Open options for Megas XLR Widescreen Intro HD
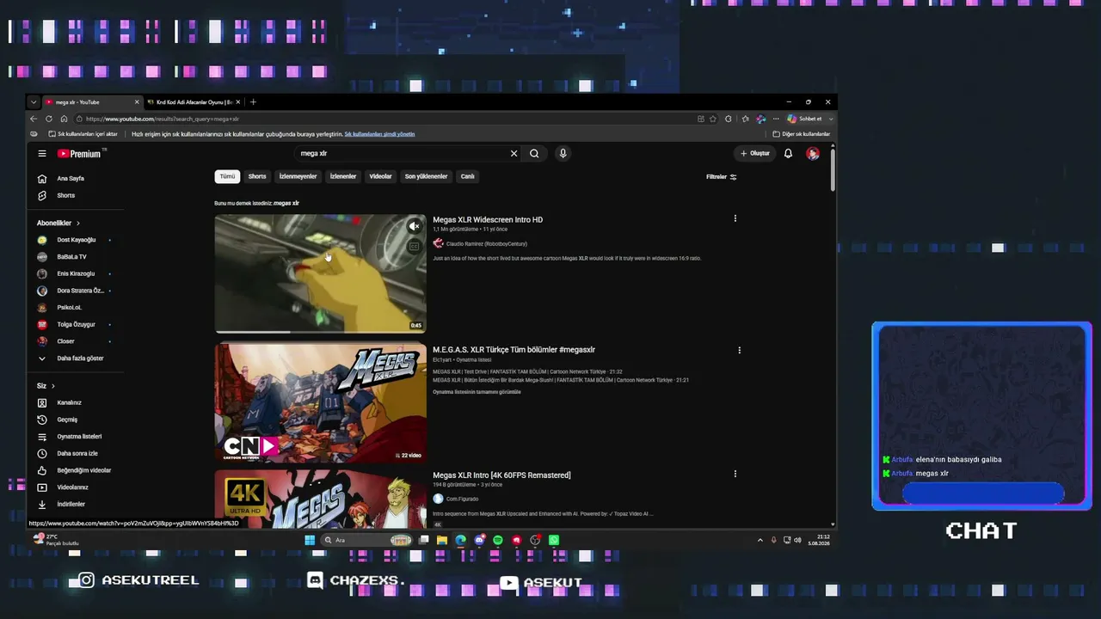 (735, 218)
